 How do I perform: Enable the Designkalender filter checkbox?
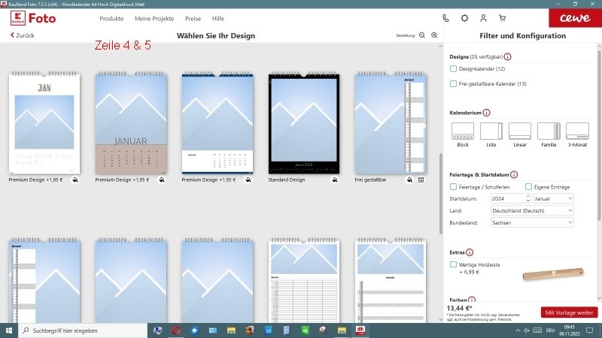click(x=453, y=69)
